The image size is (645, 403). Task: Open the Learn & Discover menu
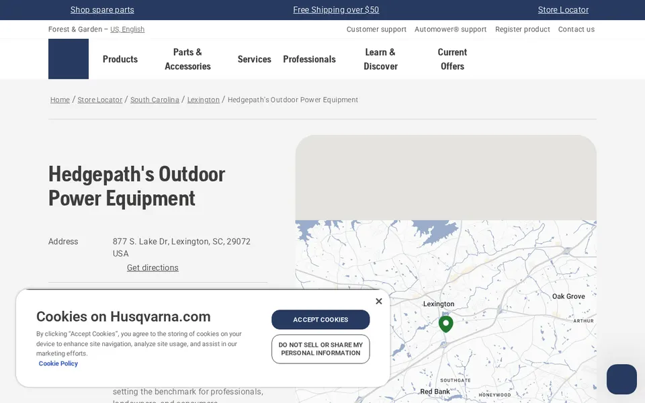coord(380,59)
